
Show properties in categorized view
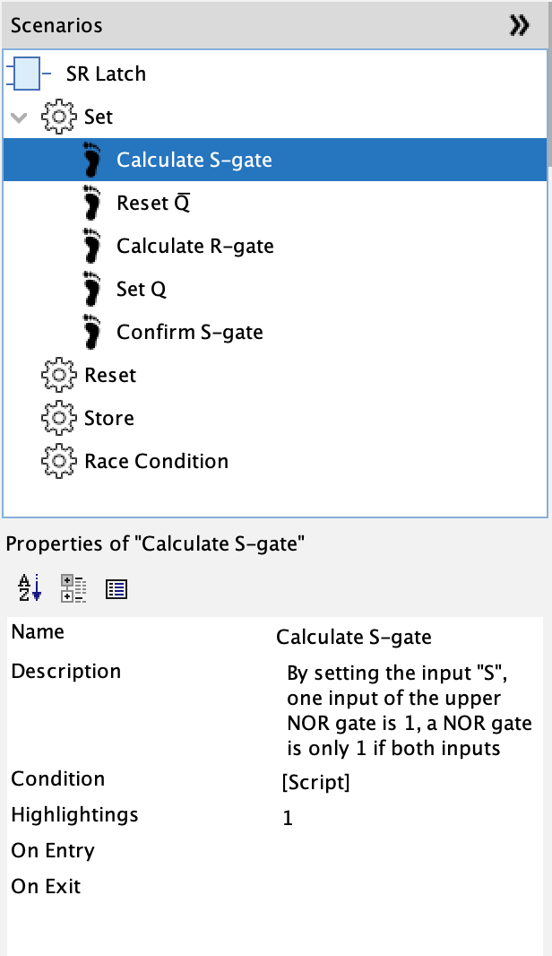point(73,588)
